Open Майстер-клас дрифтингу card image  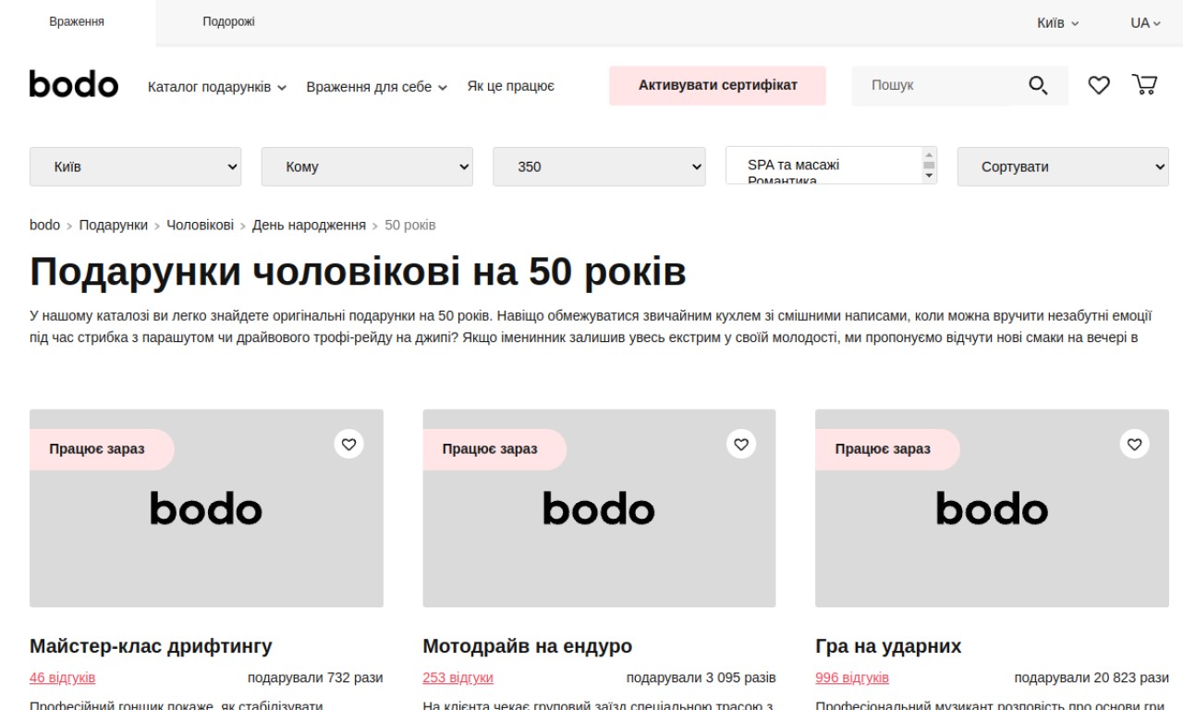[x=206, y=508]
